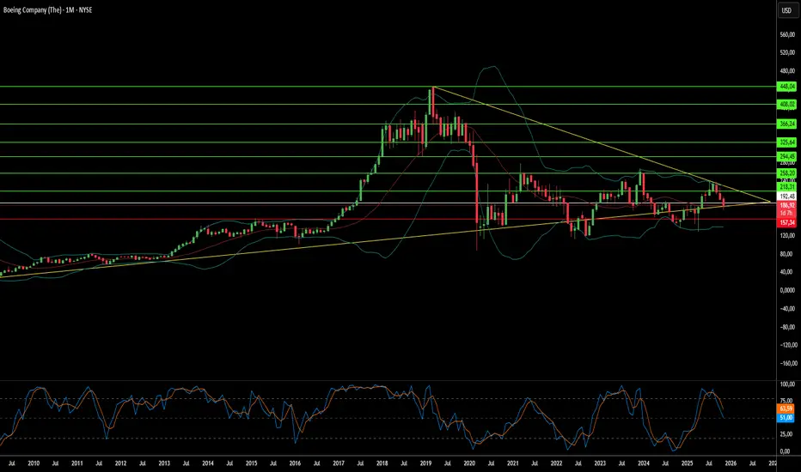
Task: Select the 408,02 price level label
Action: pyautogui.click(x=786, y=105)
